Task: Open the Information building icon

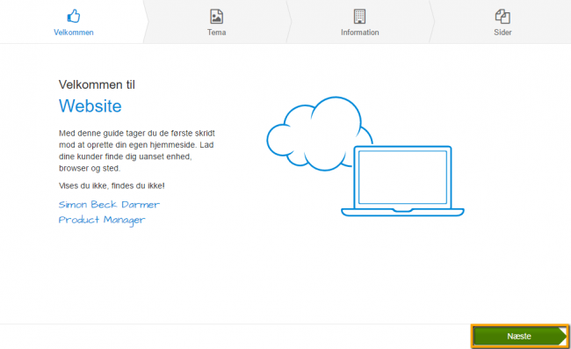Action: tap(359, 17)
